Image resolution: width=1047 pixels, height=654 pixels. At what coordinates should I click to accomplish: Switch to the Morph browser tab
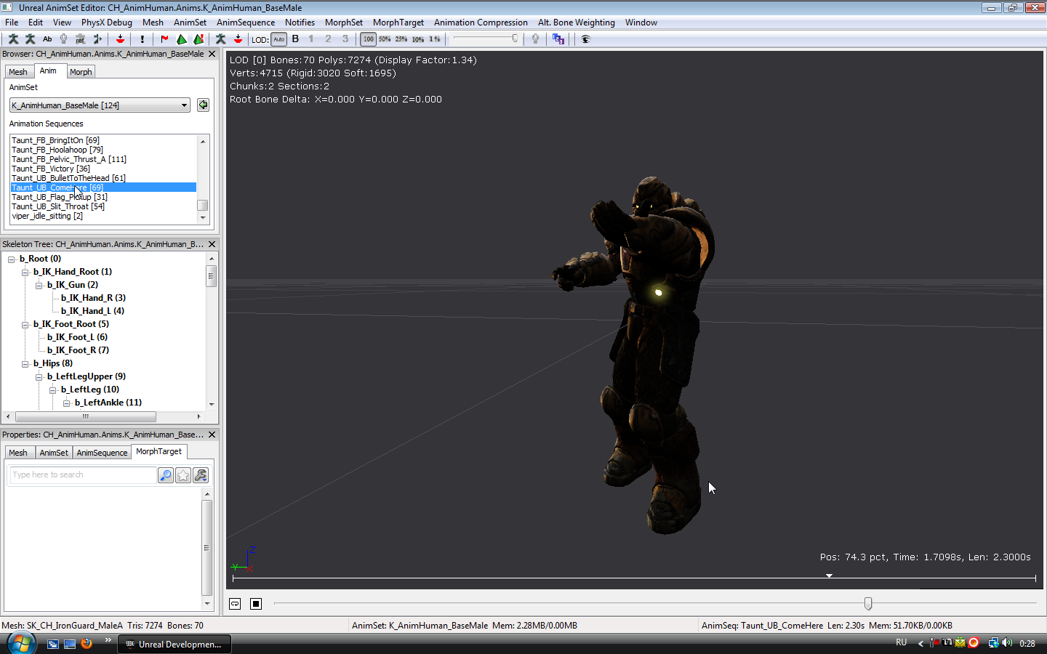coord(81,72)
